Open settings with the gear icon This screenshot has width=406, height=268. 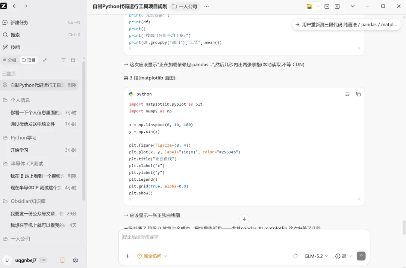[x=75, y=260]
